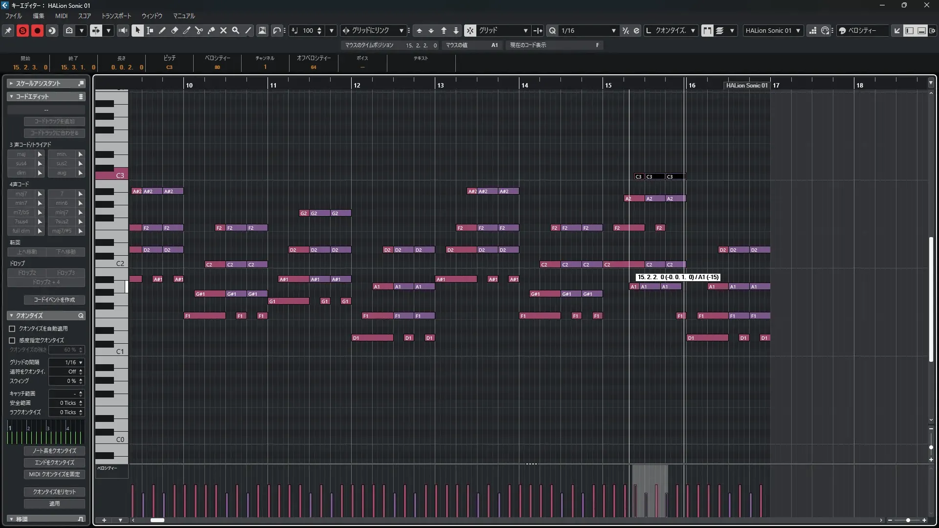Select the Draw pencil tool
This screenshot has width=939, height=528.
tap(162, 30)
